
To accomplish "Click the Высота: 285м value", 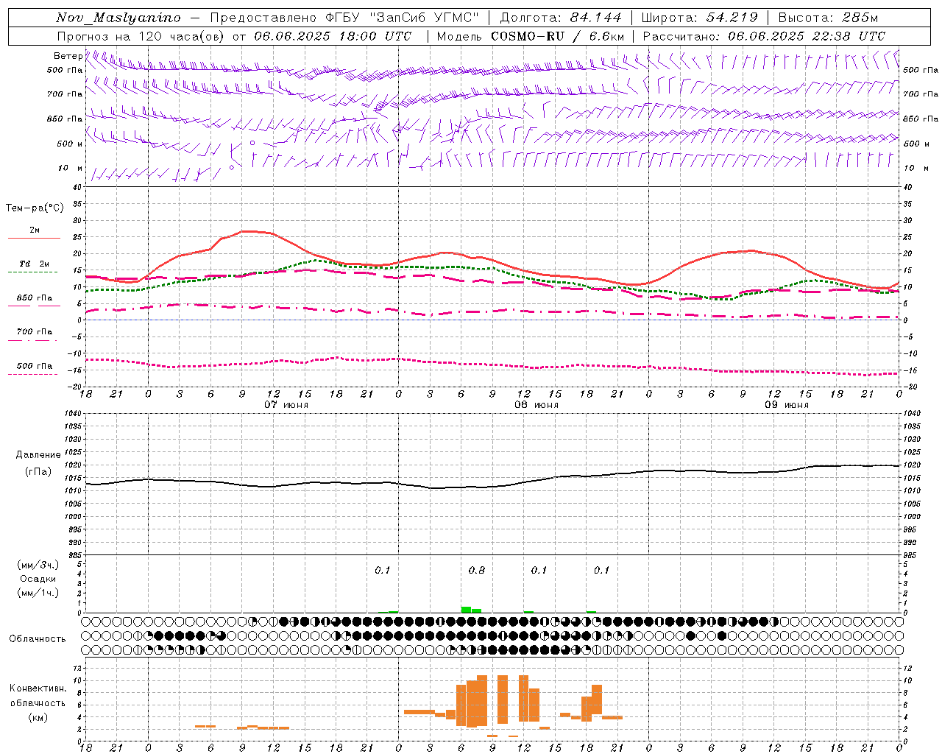I will coord(828,18).
